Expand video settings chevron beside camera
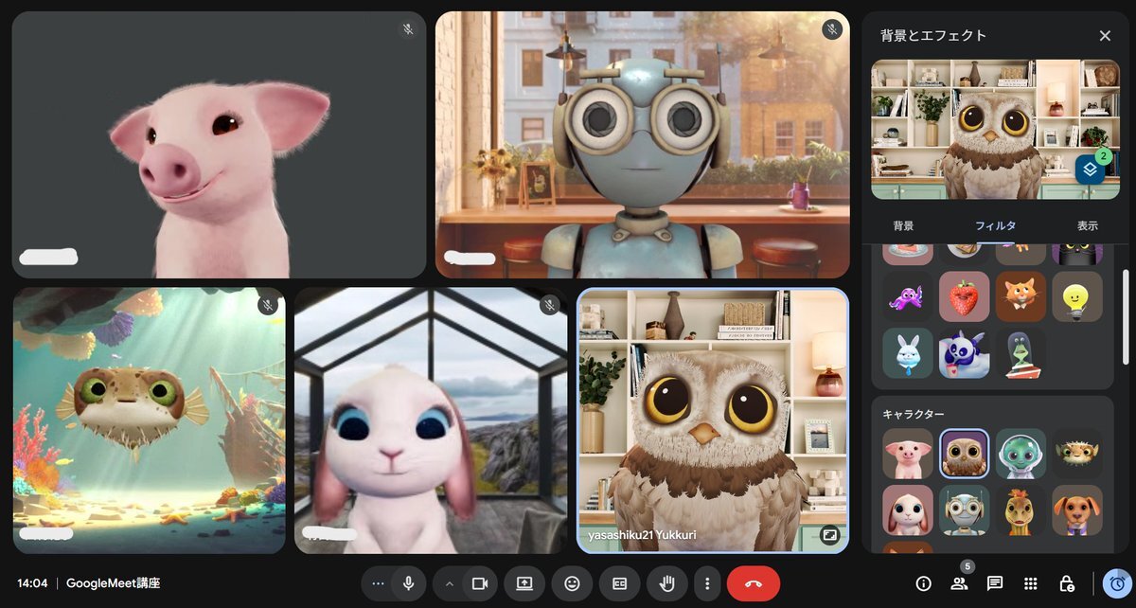This screenshot has width=1136, height=608. 450,583
